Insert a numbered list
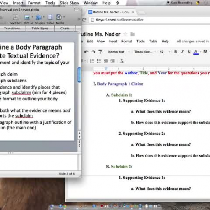 coord(92,61)
